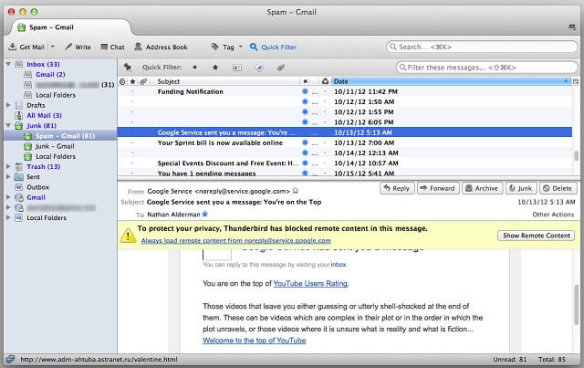Viewport: 584px width, 368px height.
Task: Select Special Events Discount message
Action: [x=345, y=163]
